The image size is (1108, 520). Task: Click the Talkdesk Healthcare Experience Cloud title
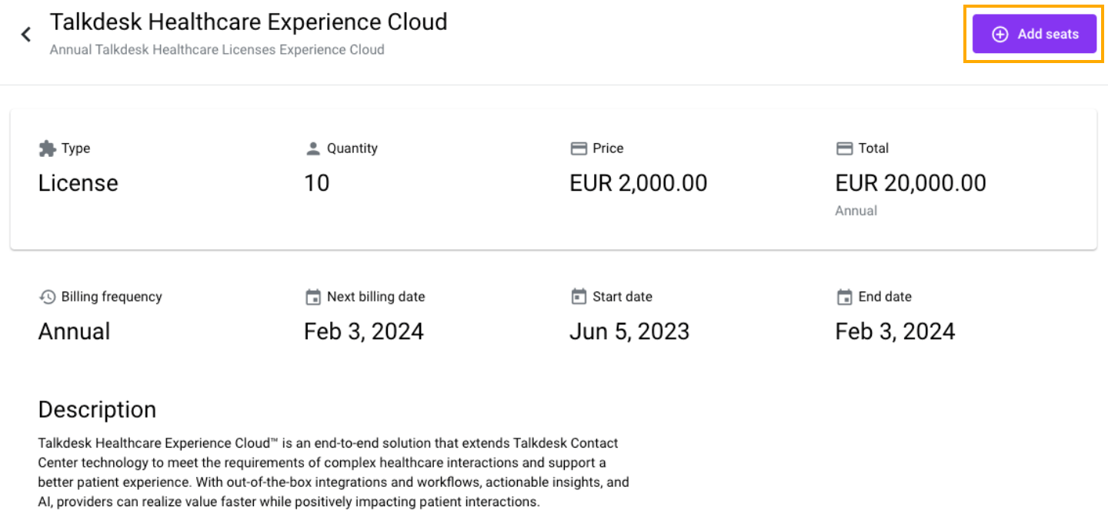[x=249, y=22]
